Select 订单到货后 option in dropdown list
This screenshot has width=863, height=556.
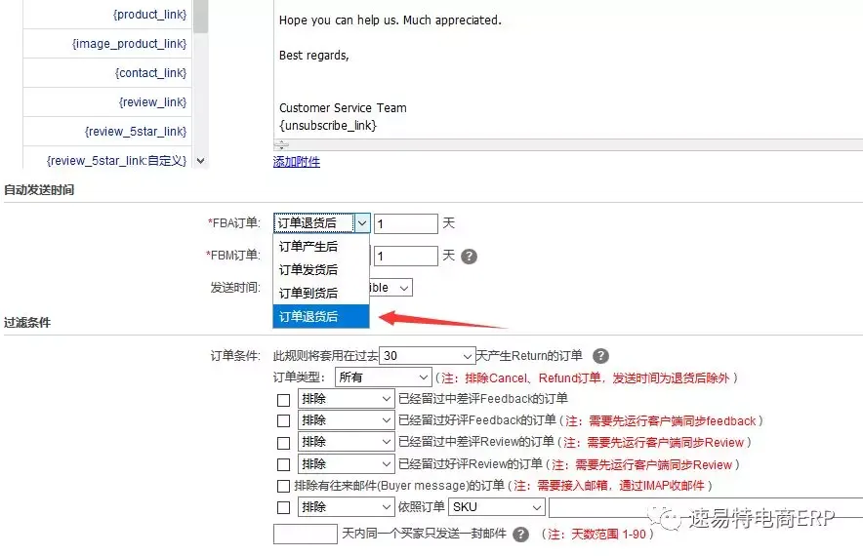coord(321,294)
